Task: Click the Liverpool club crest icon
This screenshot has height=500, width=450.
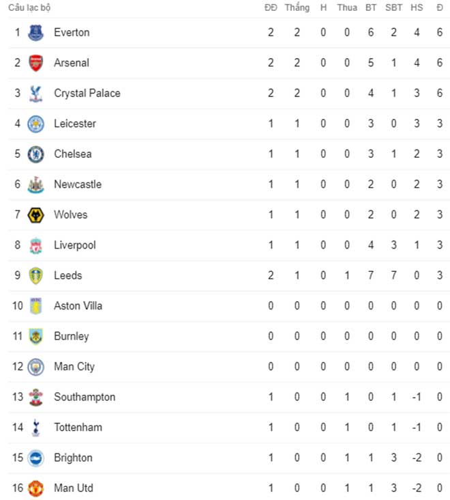Action: point(35,245)
